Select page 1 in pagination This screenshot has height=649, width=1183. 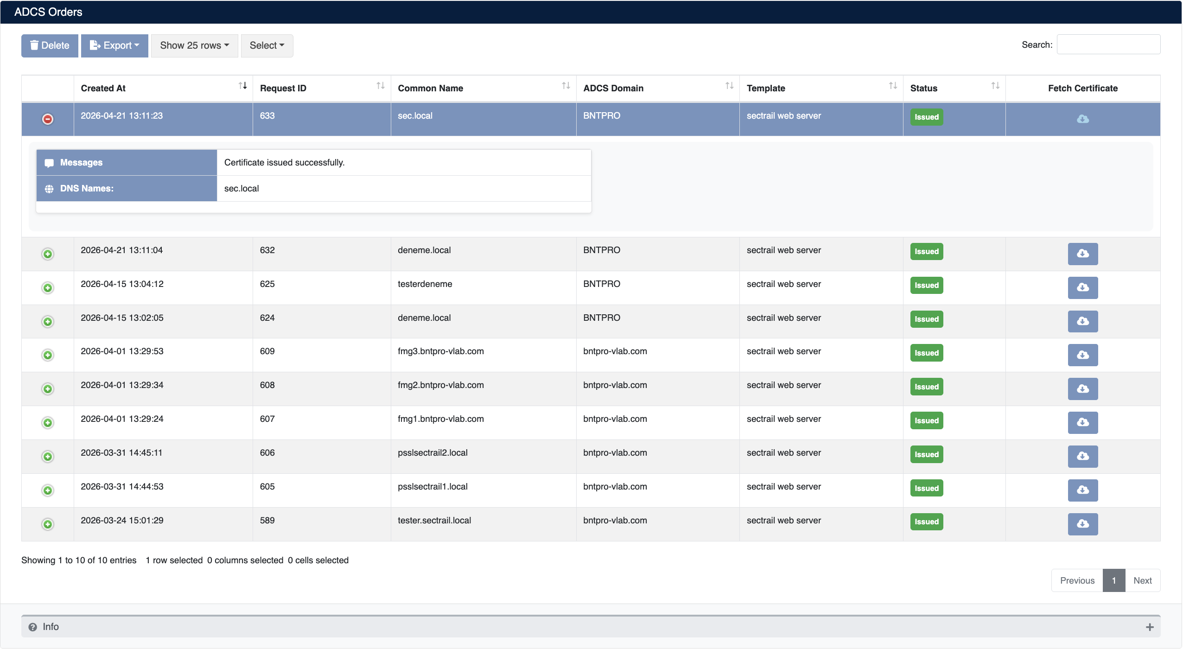1114,580
